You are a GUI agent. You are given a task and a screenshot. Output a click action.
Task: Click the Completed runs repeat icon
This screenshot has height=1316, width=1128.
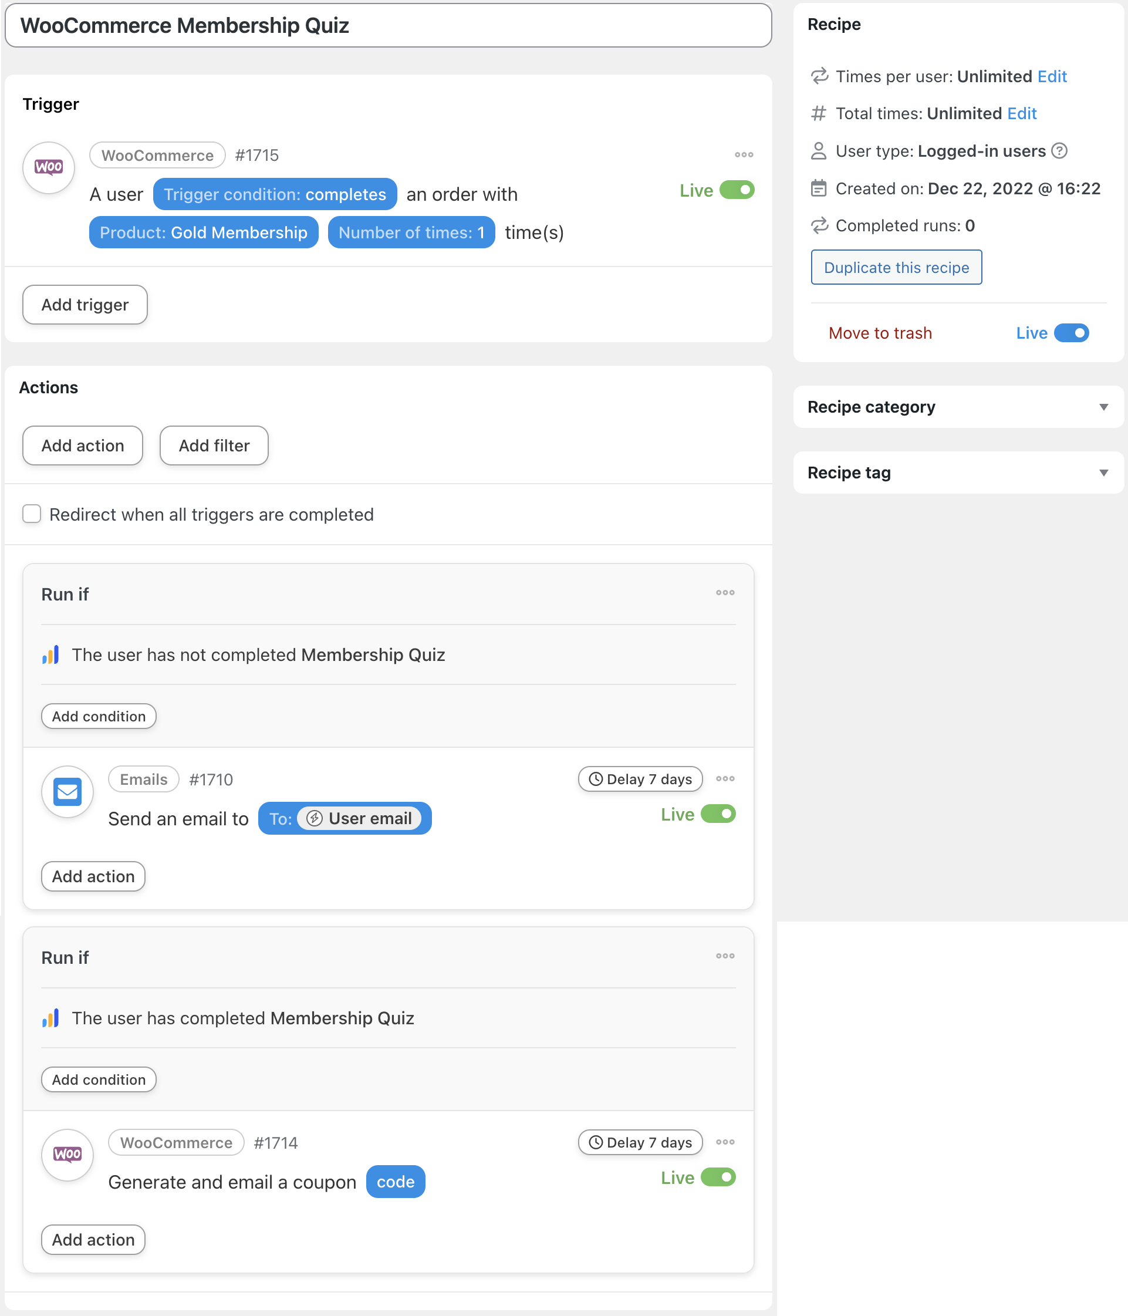pos(819,225)
